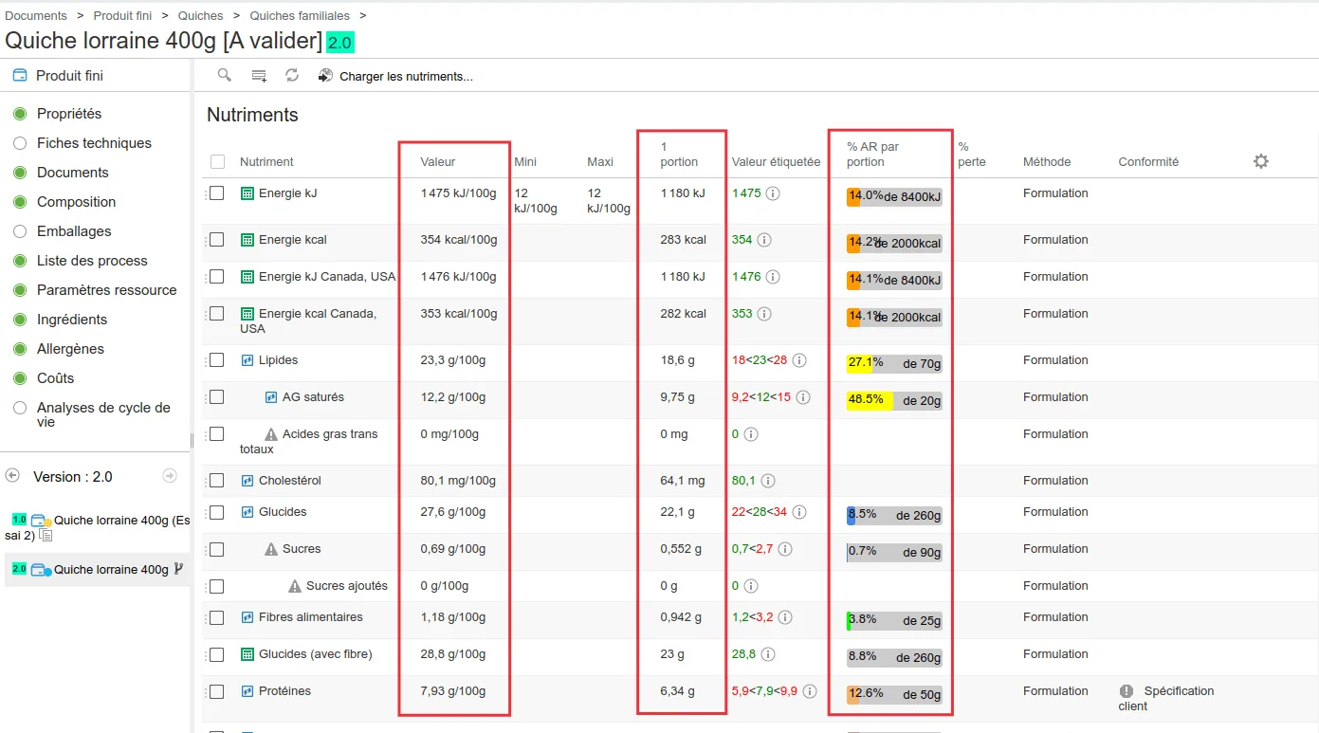Screen dimensions: 1319x733
Task: Go to the Quiches breadcrumb
Action: (201, 15)
